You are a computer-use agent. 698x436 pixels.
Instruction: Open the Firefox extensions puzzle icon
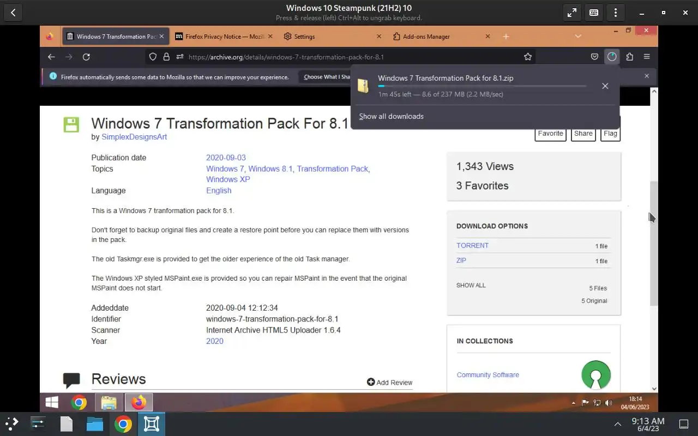point(629,57)
